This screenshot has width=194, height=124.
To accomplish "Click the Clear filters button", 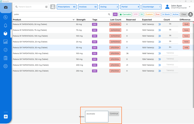I will pyautogui.click(x=184, y=14).
